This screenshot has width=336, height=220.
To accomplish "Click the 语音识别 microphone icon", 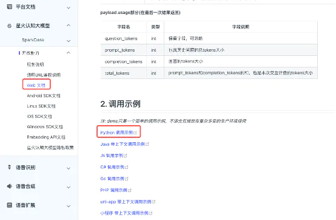I will click(9, 167).
